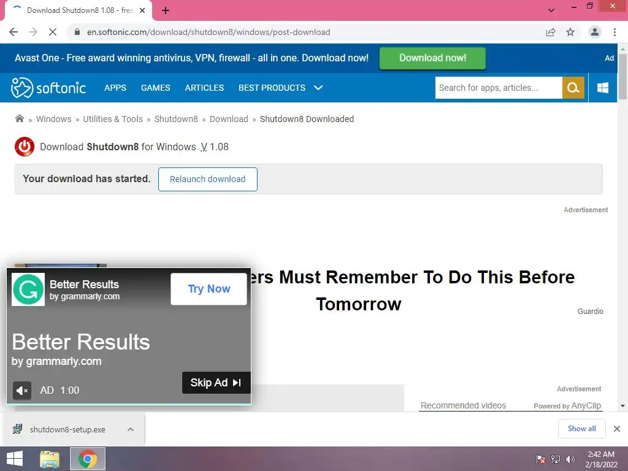This screenshot has width=628, height=471.
Task: Click the Avast One ad text
Action: click(x=191, y=58)
